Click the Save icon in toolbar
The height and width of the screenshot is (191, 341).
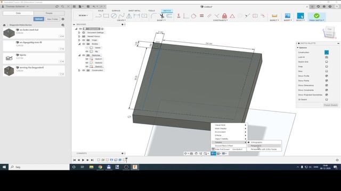[x=88, y=6]
